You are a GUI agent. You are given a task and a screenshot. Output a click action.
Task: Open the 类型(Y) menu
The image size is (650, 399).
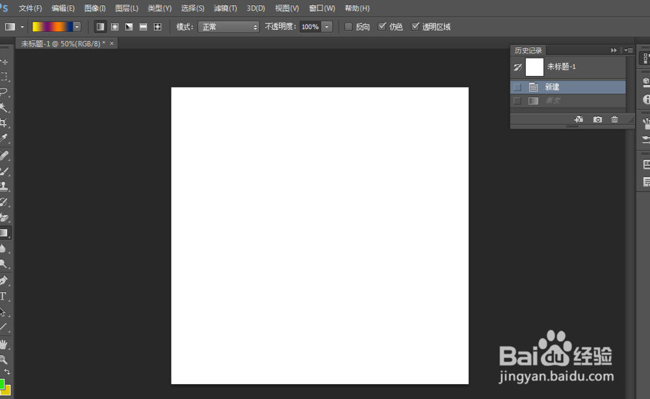[160, 8]
